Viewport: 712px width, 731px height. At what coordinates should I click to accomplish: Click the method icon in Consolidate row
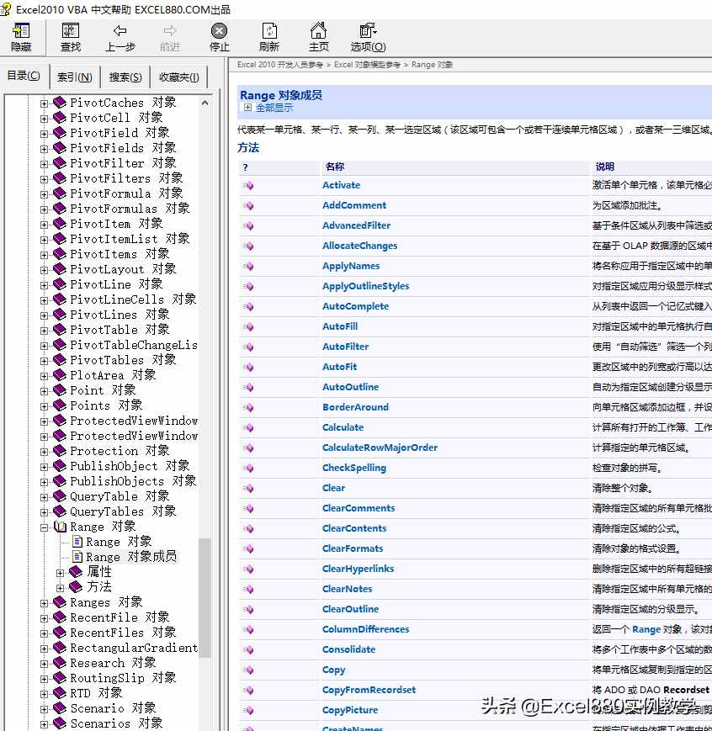[x=248, y=649]
